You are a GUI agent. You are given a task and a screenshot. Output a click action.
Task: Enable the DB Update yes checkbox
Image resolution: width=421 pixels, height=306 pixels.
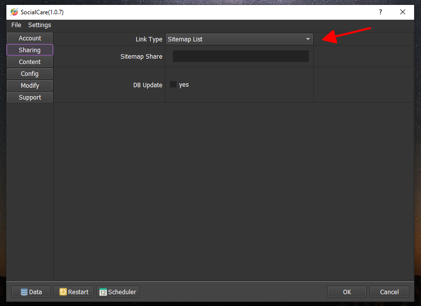coord(173,84)
